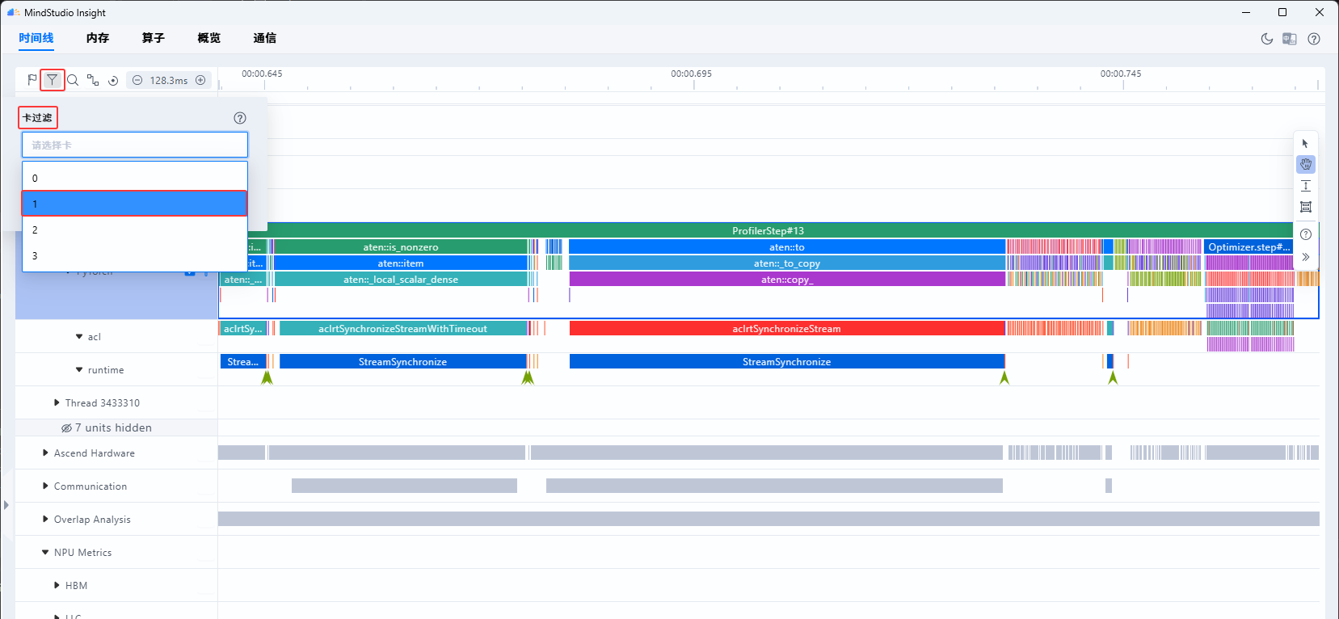
Task: Open the 内存 tab
Action: point(98,38)
